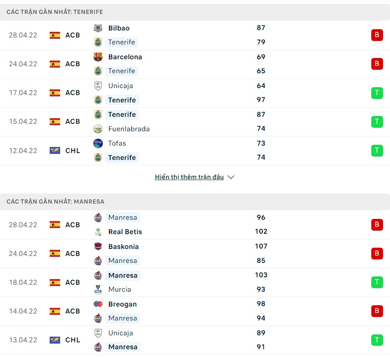Viewport: 390px width, 358px height.
Task: Expand more matches with the chevron arrow
Action: tap(231, 177)
